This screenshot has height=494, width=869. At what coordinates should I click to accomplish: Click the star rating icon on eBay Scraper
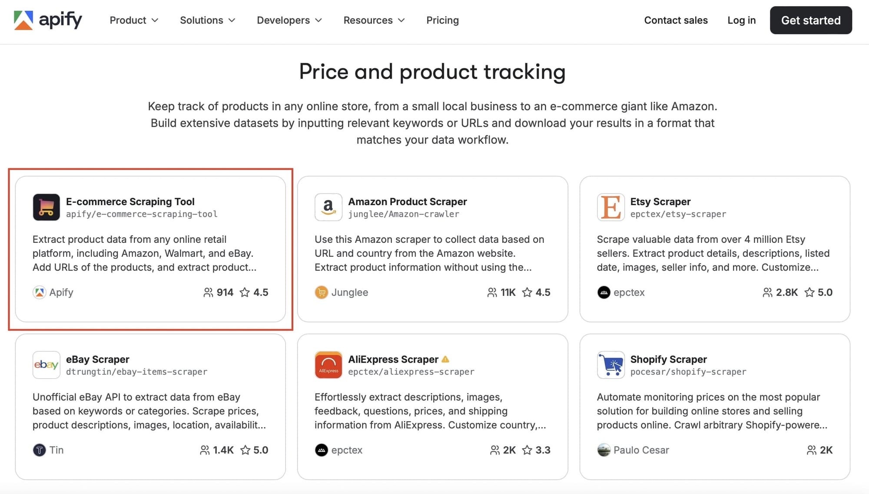tap(245, 450)
